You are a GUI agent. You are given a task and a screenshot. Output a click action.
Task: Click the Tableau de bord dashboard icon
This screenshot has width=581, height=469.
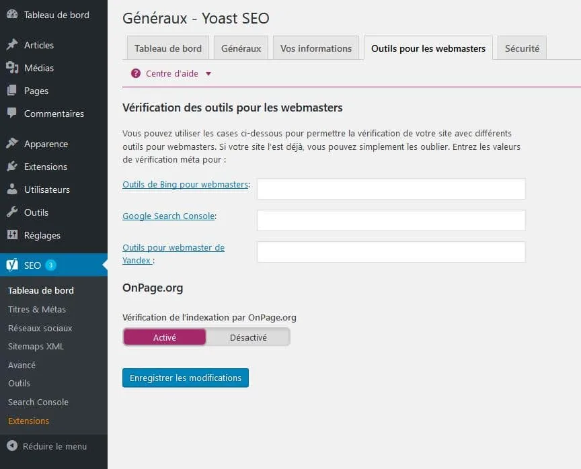tap(12, 14)
